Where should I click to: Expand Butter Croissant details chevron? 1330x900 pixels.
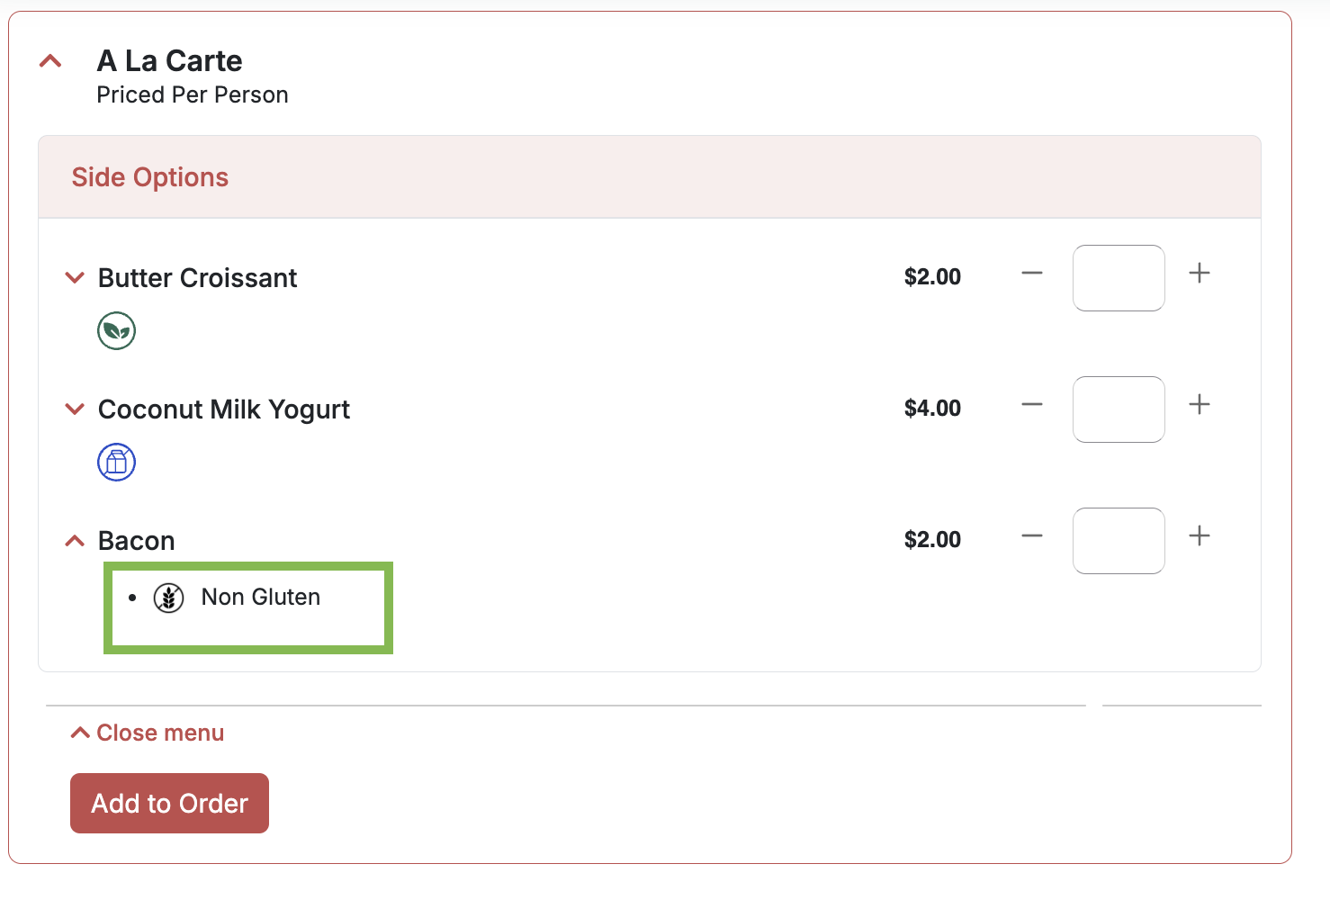pyautogui.click(x=75, y=277)
